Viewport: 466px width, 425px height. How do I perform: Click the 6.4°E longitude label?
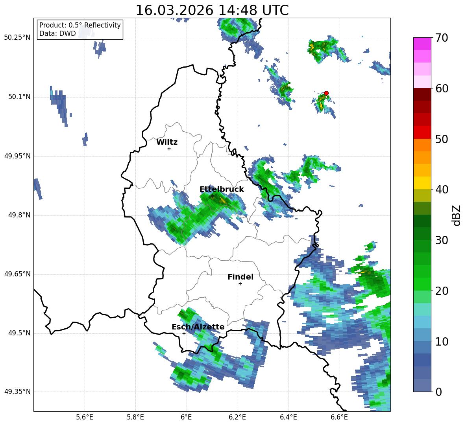[288, 417]
